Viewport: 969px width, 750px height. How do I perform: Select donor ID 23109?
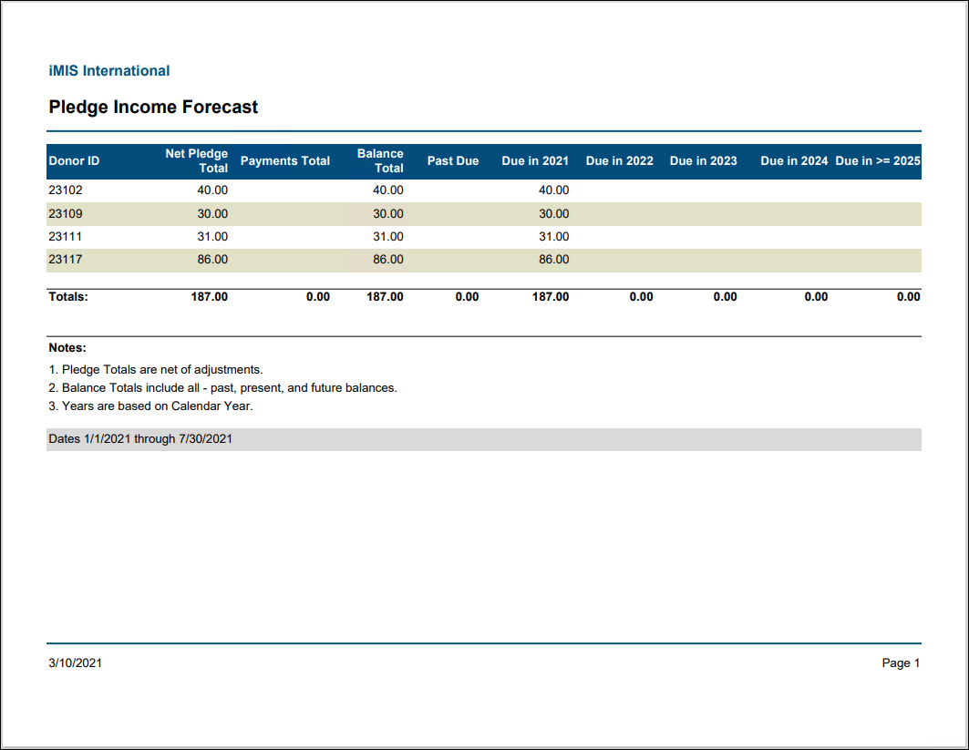66,214
